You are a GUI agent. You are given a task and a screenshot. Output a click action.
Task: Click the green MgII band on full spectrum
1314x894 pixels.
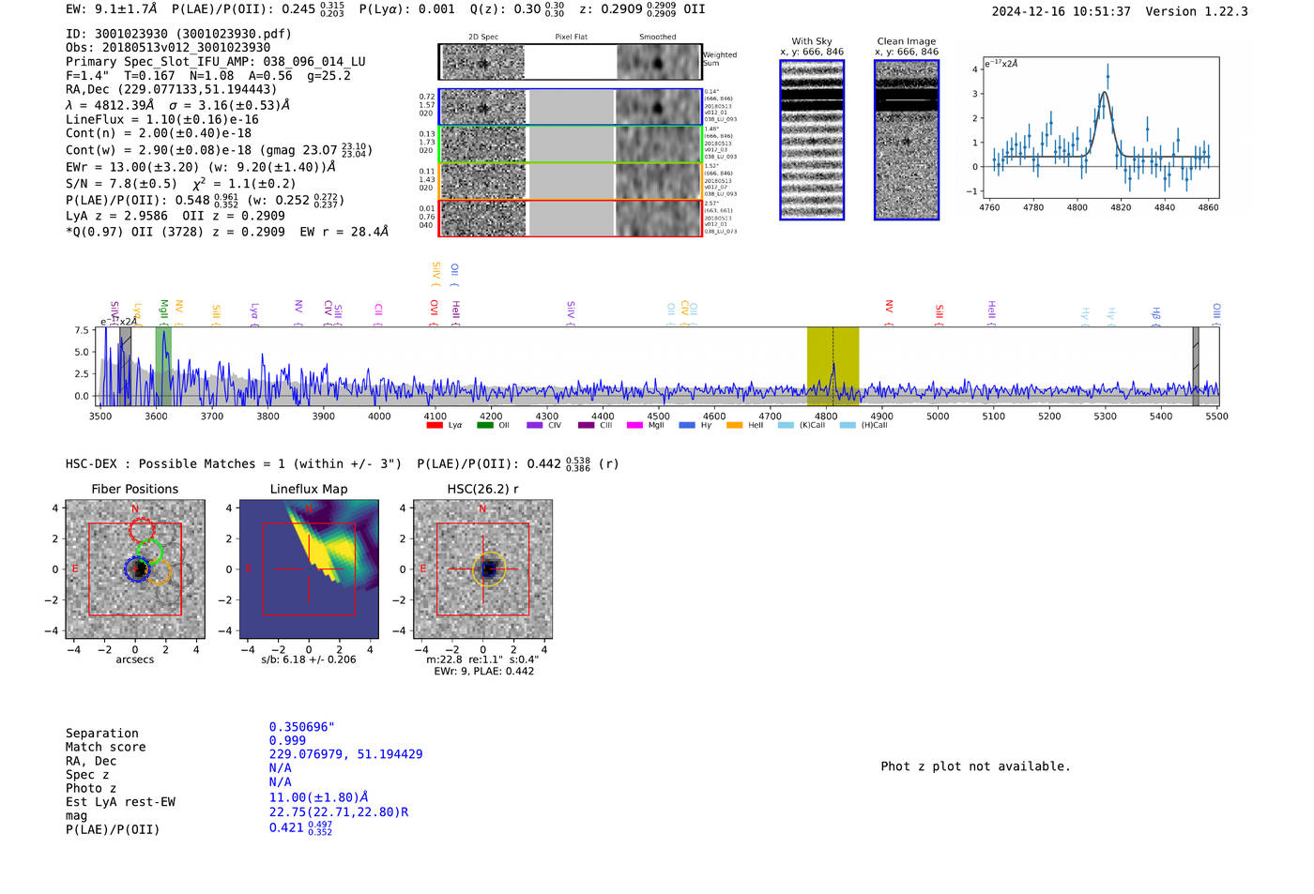click(x=163, y=367)
